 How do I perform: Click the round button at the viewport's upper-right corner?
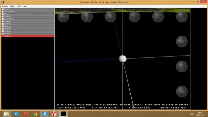click(x=182, y=17)
